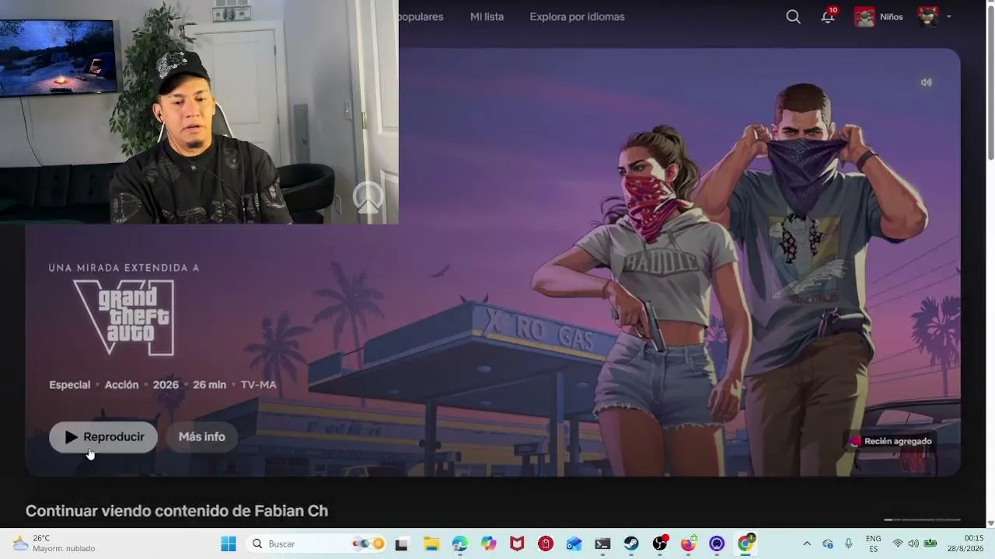995x559 pixels.
Task: Open the purple circular app on taskbar
Action: (717, 544)
